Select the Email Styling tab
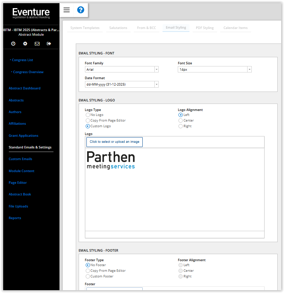The image size is (284, 293). pyautogui.click(x=176, y=28)
